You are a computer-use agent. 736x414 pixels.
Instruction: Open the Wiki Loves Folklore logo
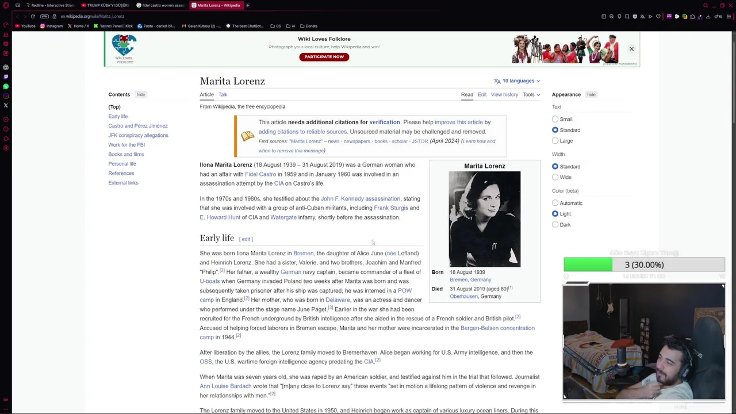point(124,48)
